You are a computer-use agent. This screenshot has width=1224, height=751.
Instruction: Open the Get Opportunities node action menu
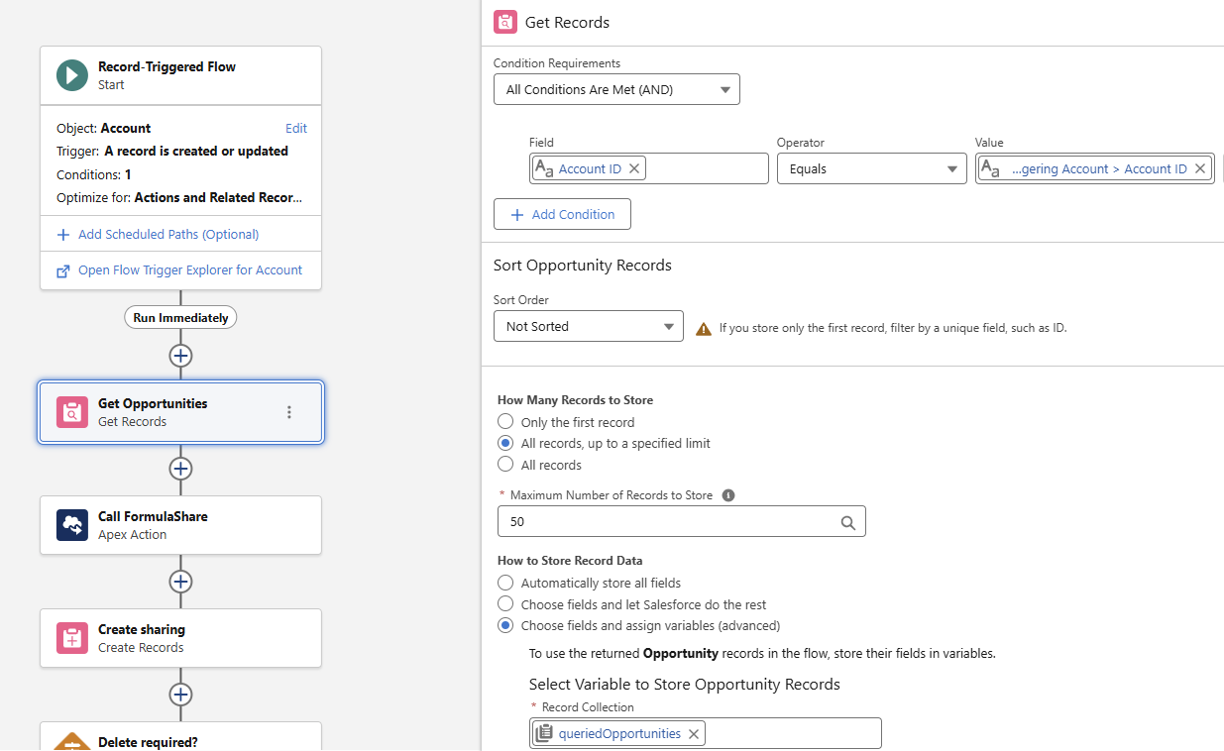point(288,411)
